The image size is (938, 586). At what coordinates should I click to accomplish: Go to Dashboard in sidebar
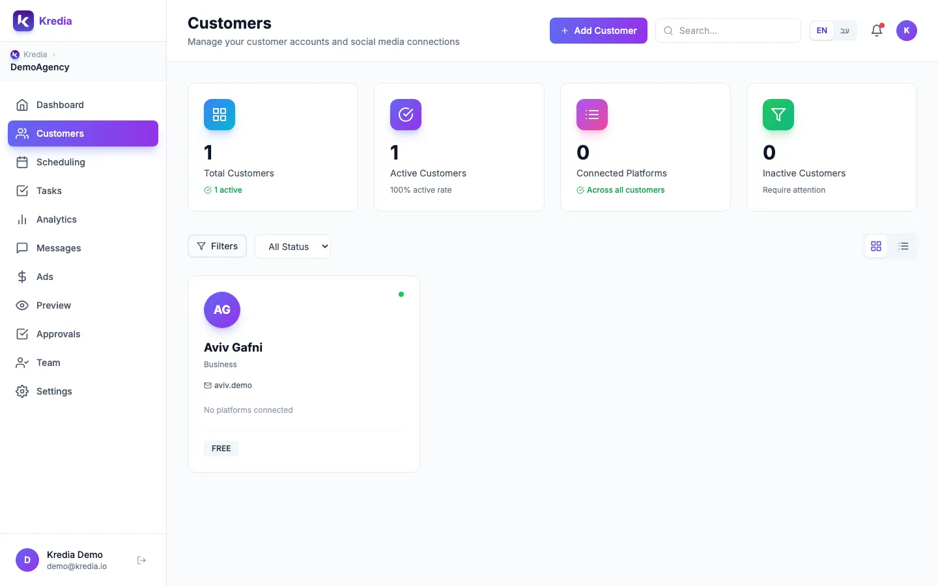(x=83, y=105)
